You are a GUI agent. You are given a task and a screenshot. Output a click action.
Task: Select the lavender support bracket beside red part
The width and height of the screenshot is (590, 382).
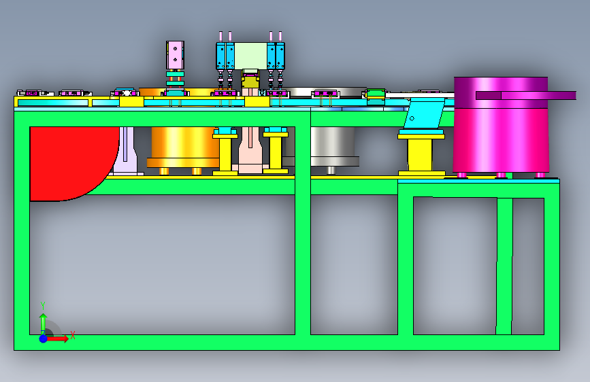coord(126,150)
